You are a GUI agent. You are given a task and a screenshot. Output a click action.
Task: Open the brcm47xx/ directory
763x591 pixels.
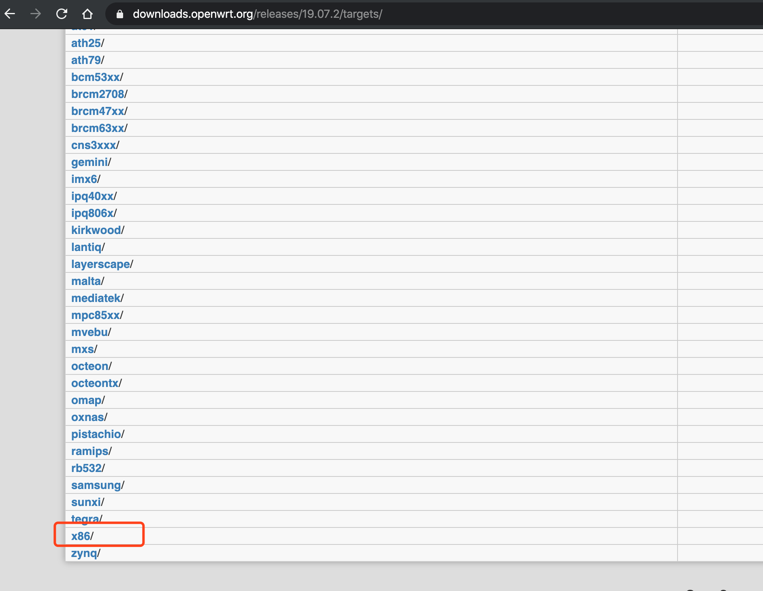point(98,111)
